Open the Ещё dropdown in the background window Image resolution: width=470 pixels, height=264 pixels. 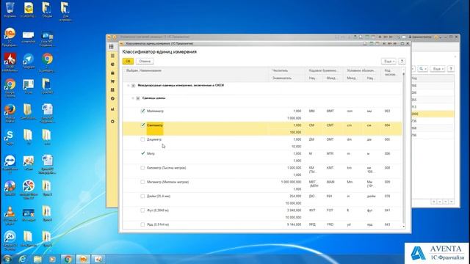438,69
